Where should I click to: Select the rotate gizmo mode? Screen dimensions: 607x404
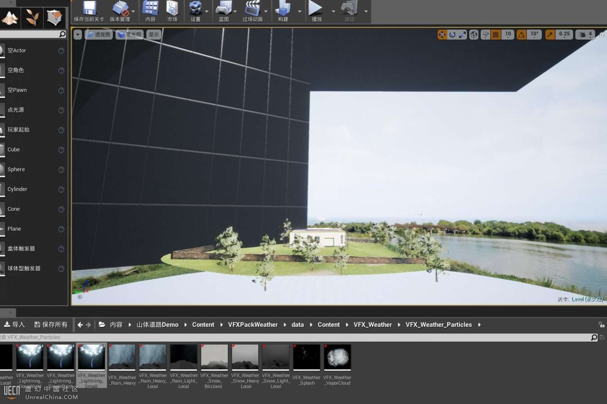coord(452,35)
